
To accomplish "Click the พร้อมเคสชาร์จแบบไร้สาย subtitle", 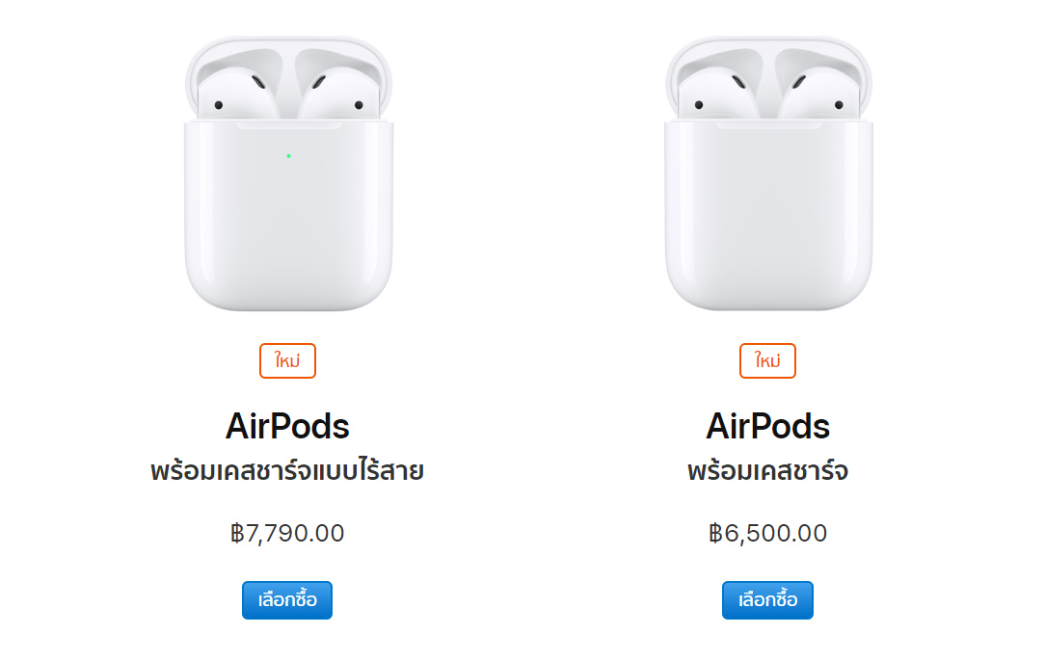I will point(287,470).
